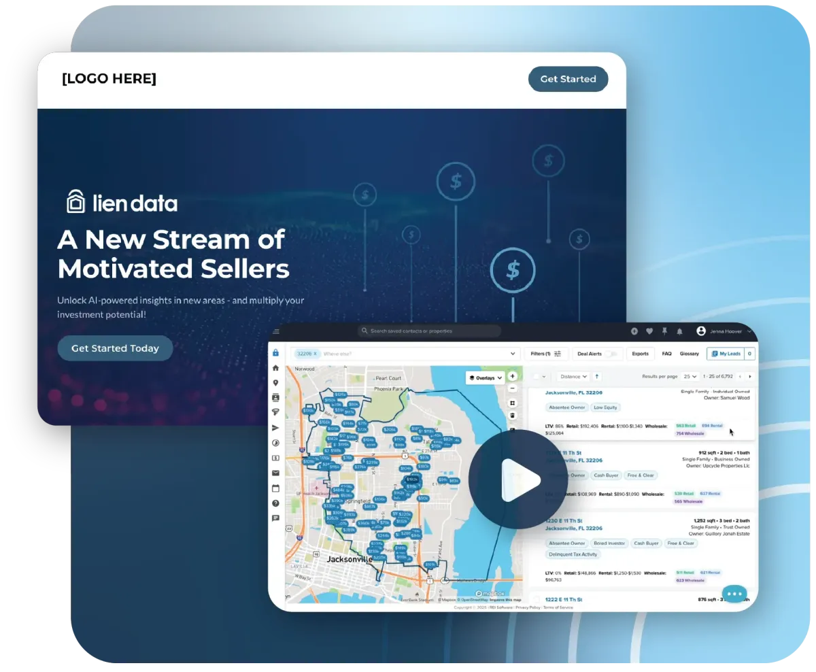The width and height of the screenshot is (816, 672).
Task: Click the Exports button
Action: 641,354
